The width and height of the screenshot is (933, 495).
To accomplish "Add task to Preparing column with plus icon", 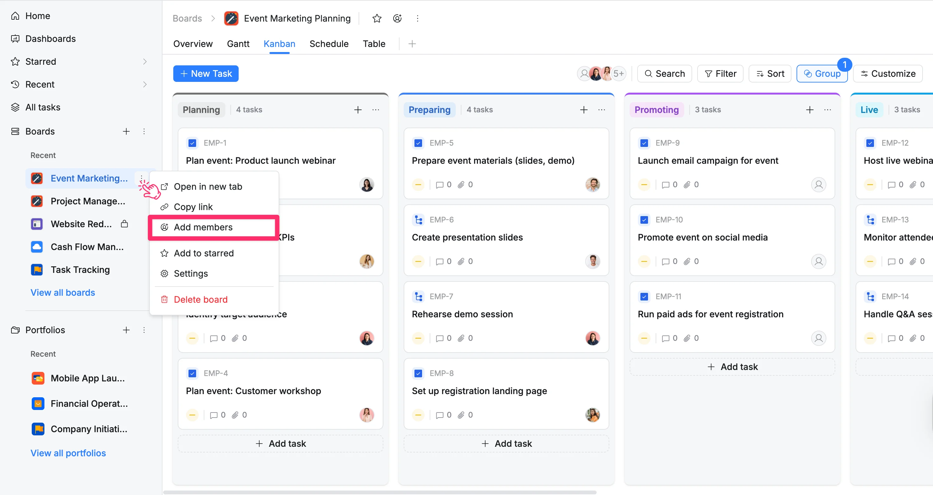I will coord(584,110).
